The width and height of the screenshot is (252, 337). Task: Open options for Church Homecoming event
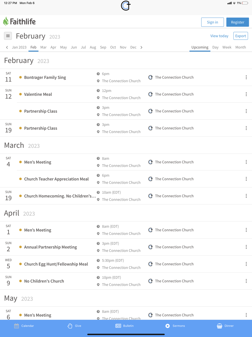click(246, 196)
